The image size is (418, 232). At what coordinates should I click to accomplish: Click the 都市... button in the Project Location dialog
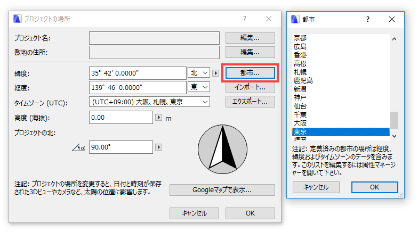(x=250, y=73)
